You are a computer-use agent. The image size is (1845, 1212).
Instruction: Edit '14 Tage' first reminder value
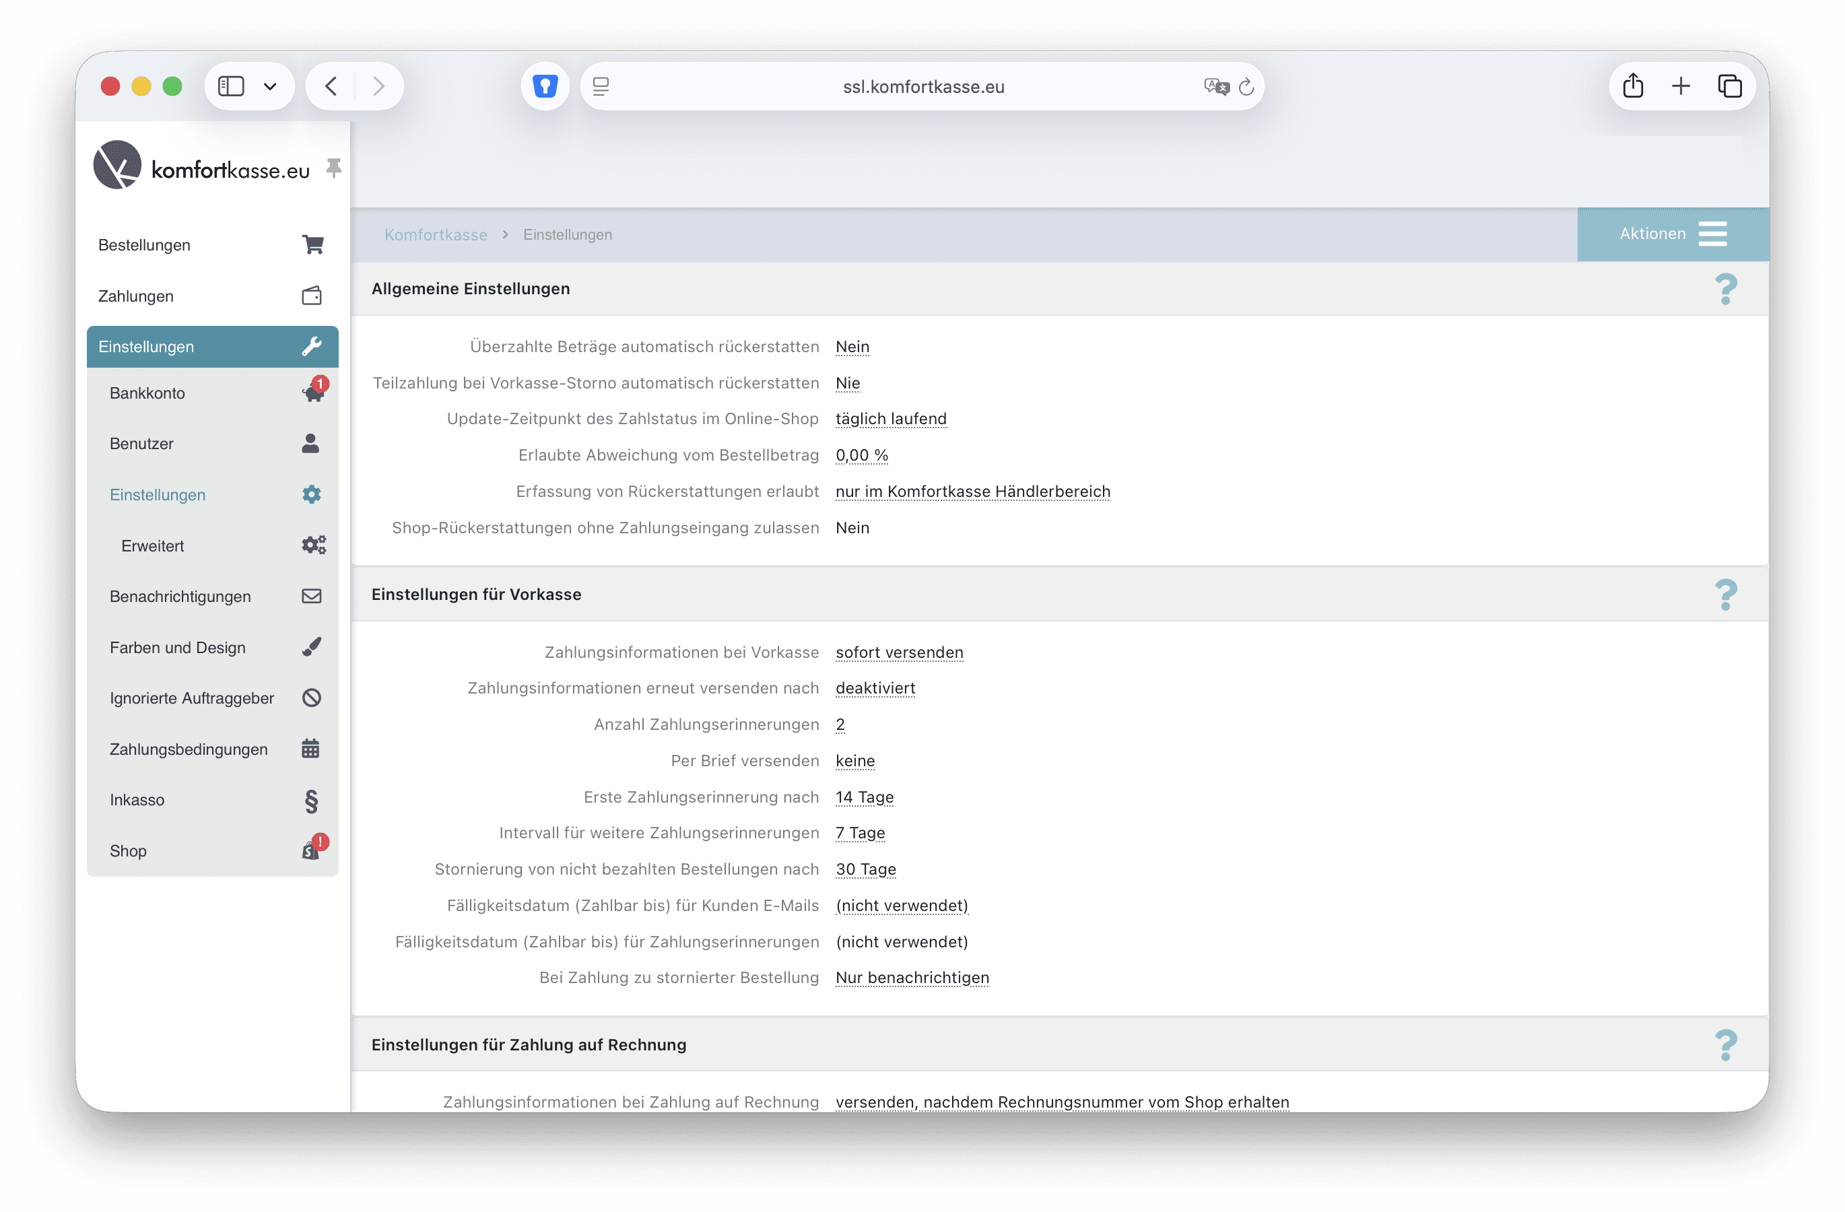[x=865, y=797]
